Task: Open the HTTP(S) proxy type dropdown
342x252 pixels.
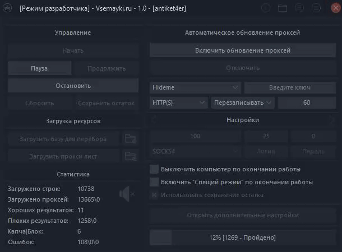Action: pyautogui.click(x=179, y=102)
